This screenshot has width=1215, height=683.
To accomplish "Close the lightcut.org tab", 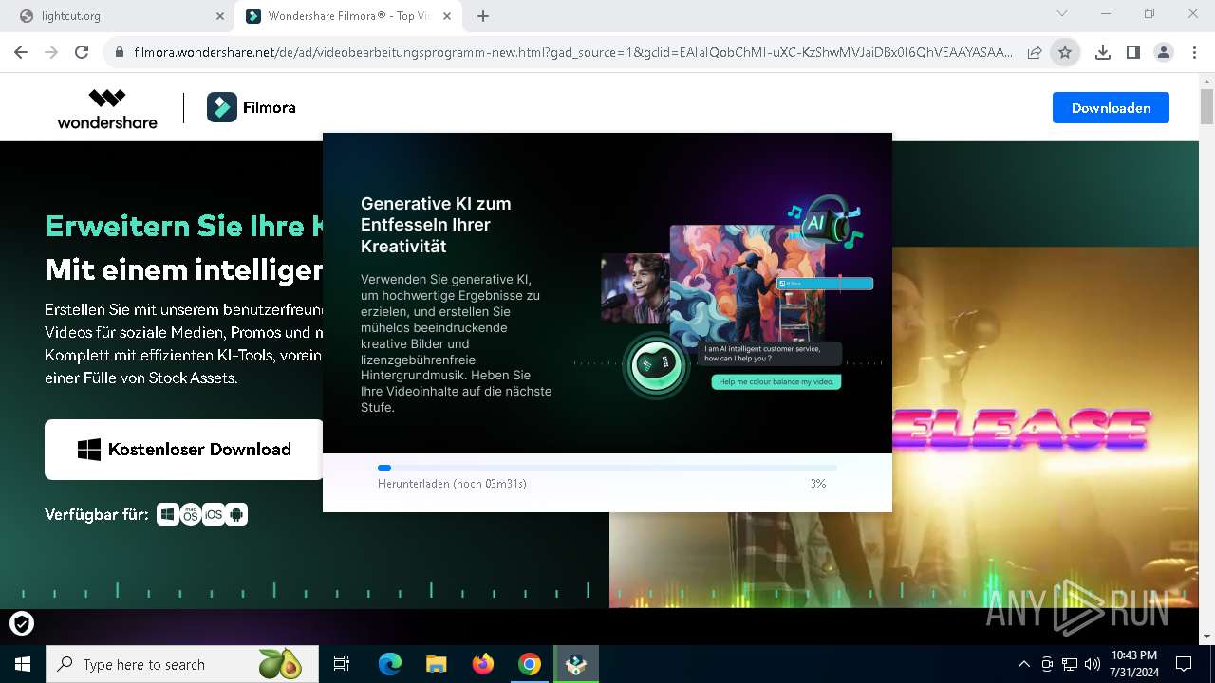I will (219, 16).
